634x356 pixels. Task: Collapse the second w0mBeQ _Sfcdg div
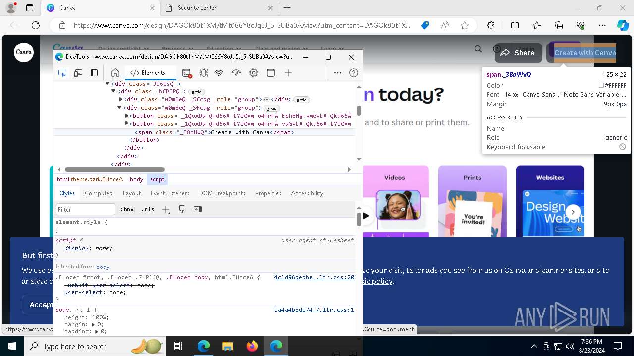tap(119, 107)
